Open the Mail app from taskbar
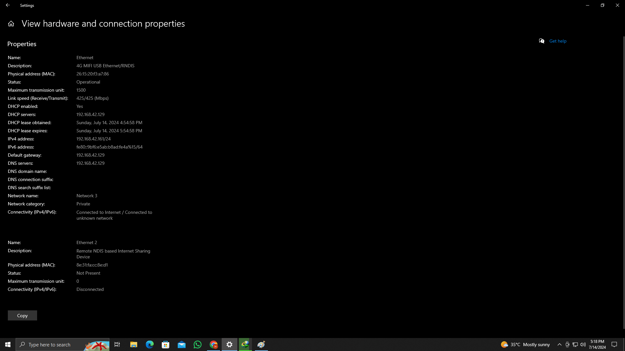This screenshot has height=351, width=625. [x=182, y=344]
